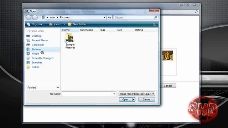228x128 pixels.
Task: Create a New Folder
Action: [x=77, y=24]
